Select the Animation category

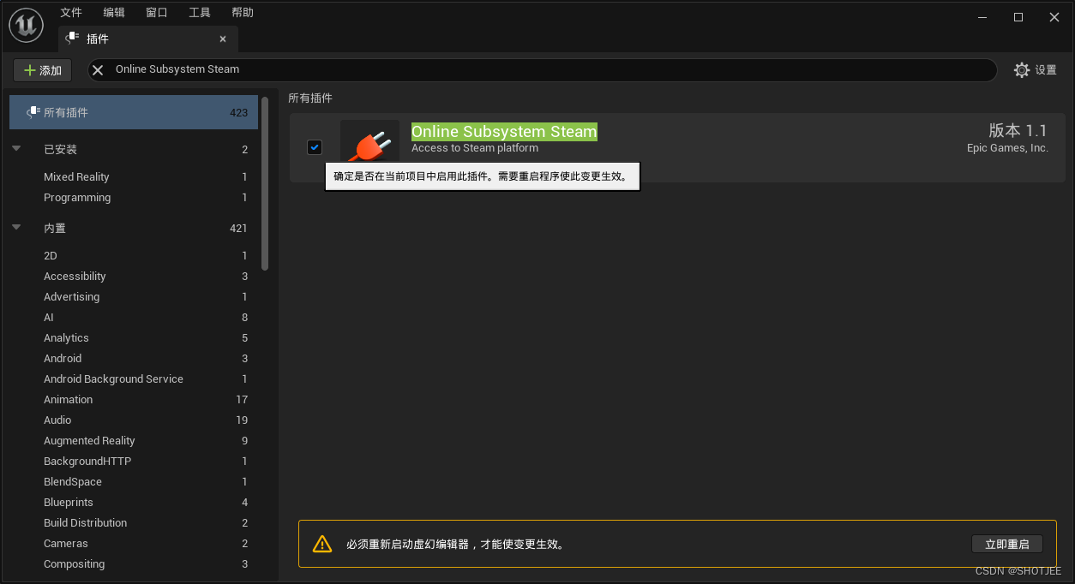click(x=134, y=399)
